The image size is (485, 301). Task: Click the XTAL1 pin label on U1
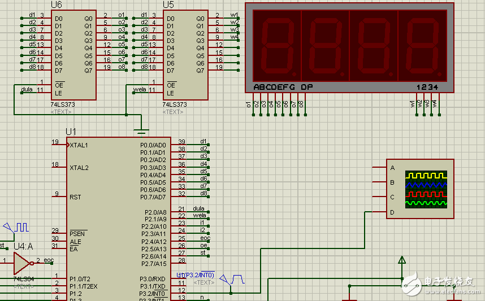pos(79,145)
